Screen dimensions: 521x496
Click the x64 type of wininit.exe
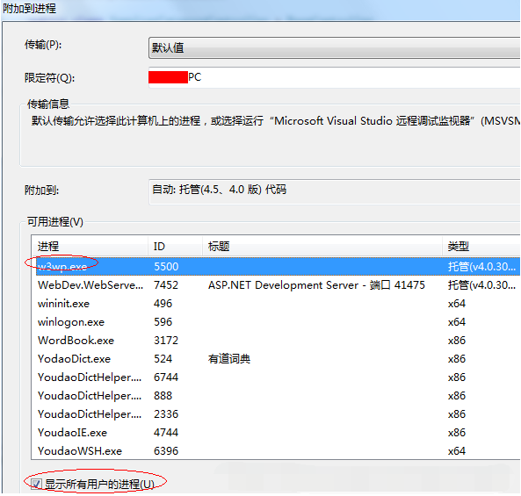pos(457,304)
